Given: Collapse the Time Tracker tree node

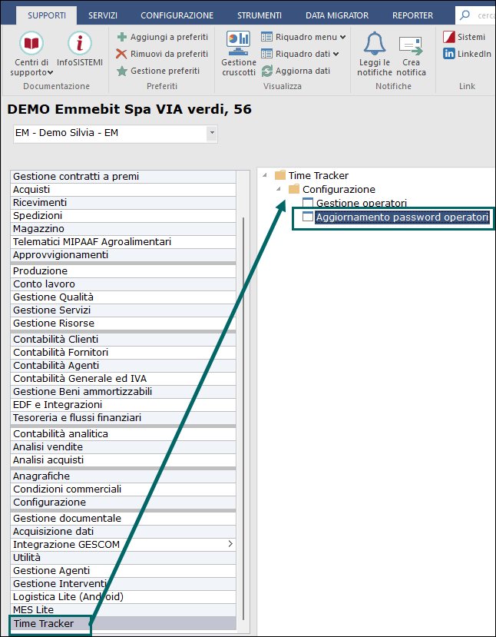Looking at the screenshot, I should coord(265,176).
